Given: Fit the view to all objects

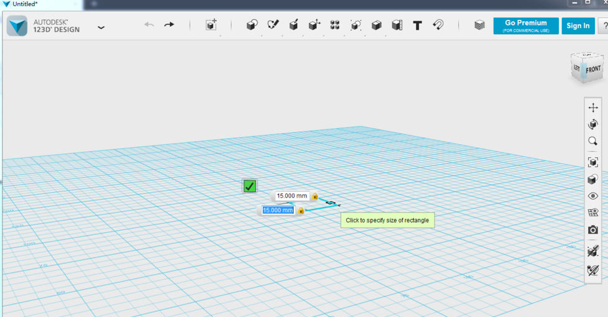Looking at the screenshot, I should coord(593,162).
